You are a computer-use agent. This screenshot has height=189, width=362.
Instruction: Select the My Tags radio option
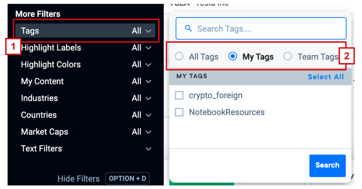pyautogui.click(x=233, y=56)
